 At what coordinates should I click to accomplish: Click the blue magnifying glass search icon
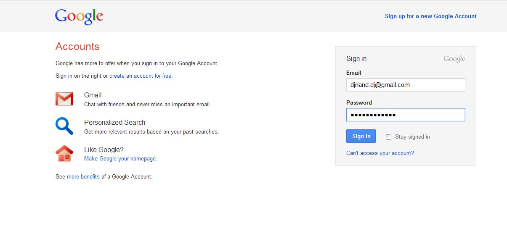click(64, 126)
